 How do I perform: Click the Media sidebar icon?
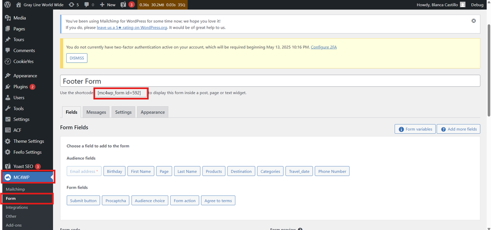pyautogui.click(x=8, y=18)
